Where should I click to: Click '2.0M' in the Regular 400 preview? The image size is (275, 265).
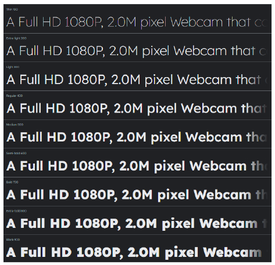(x=128, y=108)
